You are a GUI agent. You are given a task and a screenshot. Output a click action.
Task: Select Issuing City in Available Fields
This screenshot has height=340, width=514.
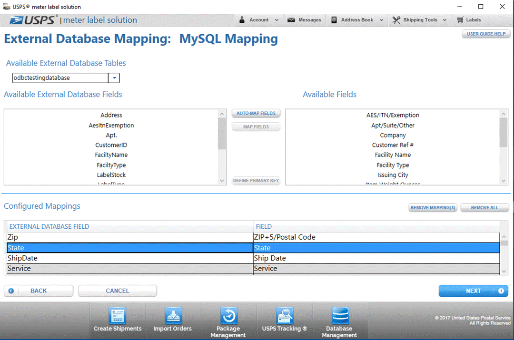tap(393, 175)
